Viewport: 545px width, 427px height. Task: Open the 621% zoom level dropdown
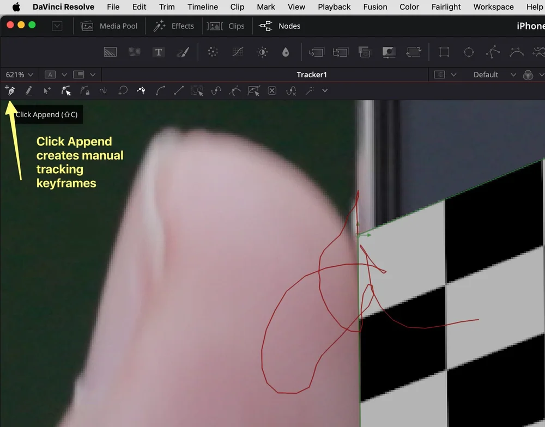coord(19,74)
